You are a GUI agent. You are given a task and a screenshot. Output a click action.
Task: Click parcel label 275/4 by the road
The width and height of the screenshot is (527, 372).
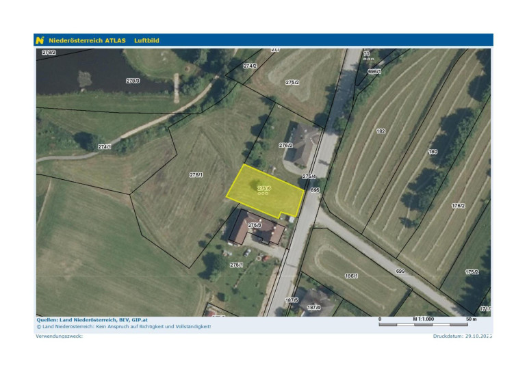[x=309, y=176]
